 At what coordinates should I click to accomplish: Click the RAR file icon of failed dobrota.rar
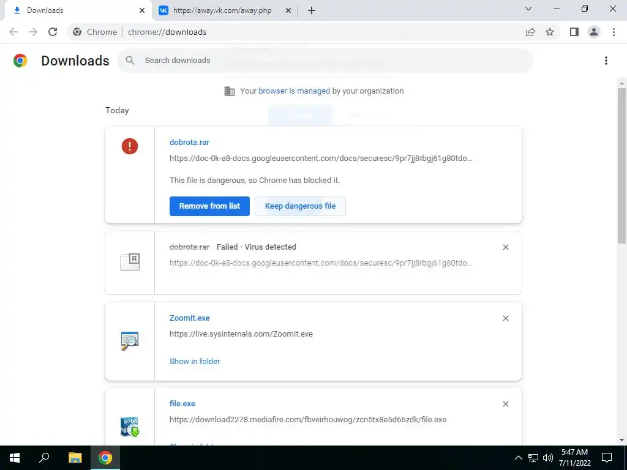tap(130, 262)
